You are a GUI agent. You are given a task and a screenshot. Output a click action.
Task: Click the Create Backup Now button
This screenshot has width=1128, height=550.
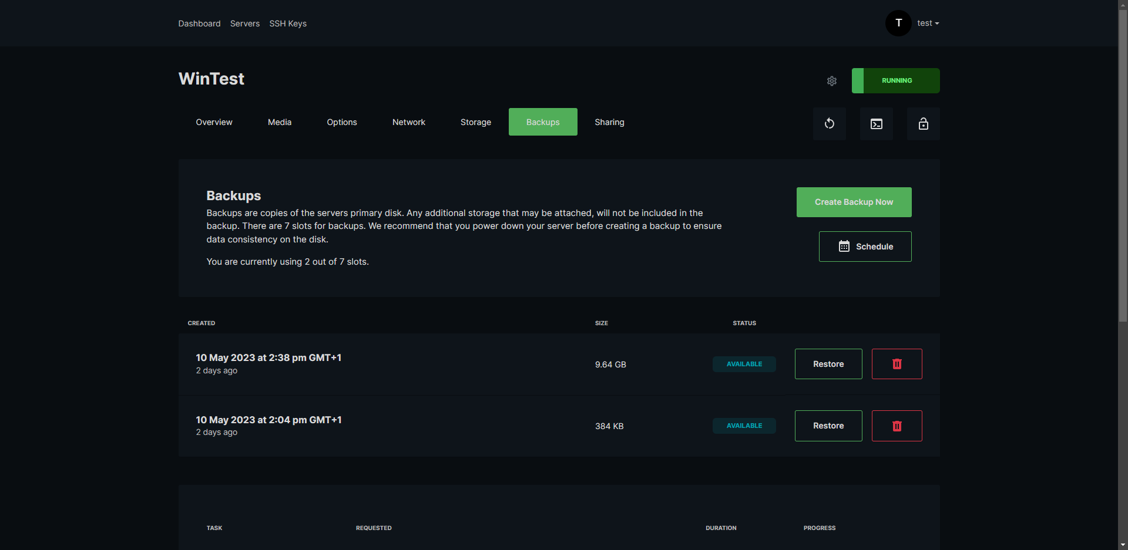click(x=854, y=202)
